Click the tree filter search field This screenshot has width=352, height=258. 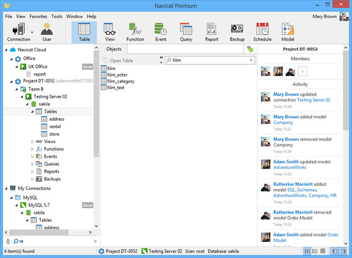point(55,241)
